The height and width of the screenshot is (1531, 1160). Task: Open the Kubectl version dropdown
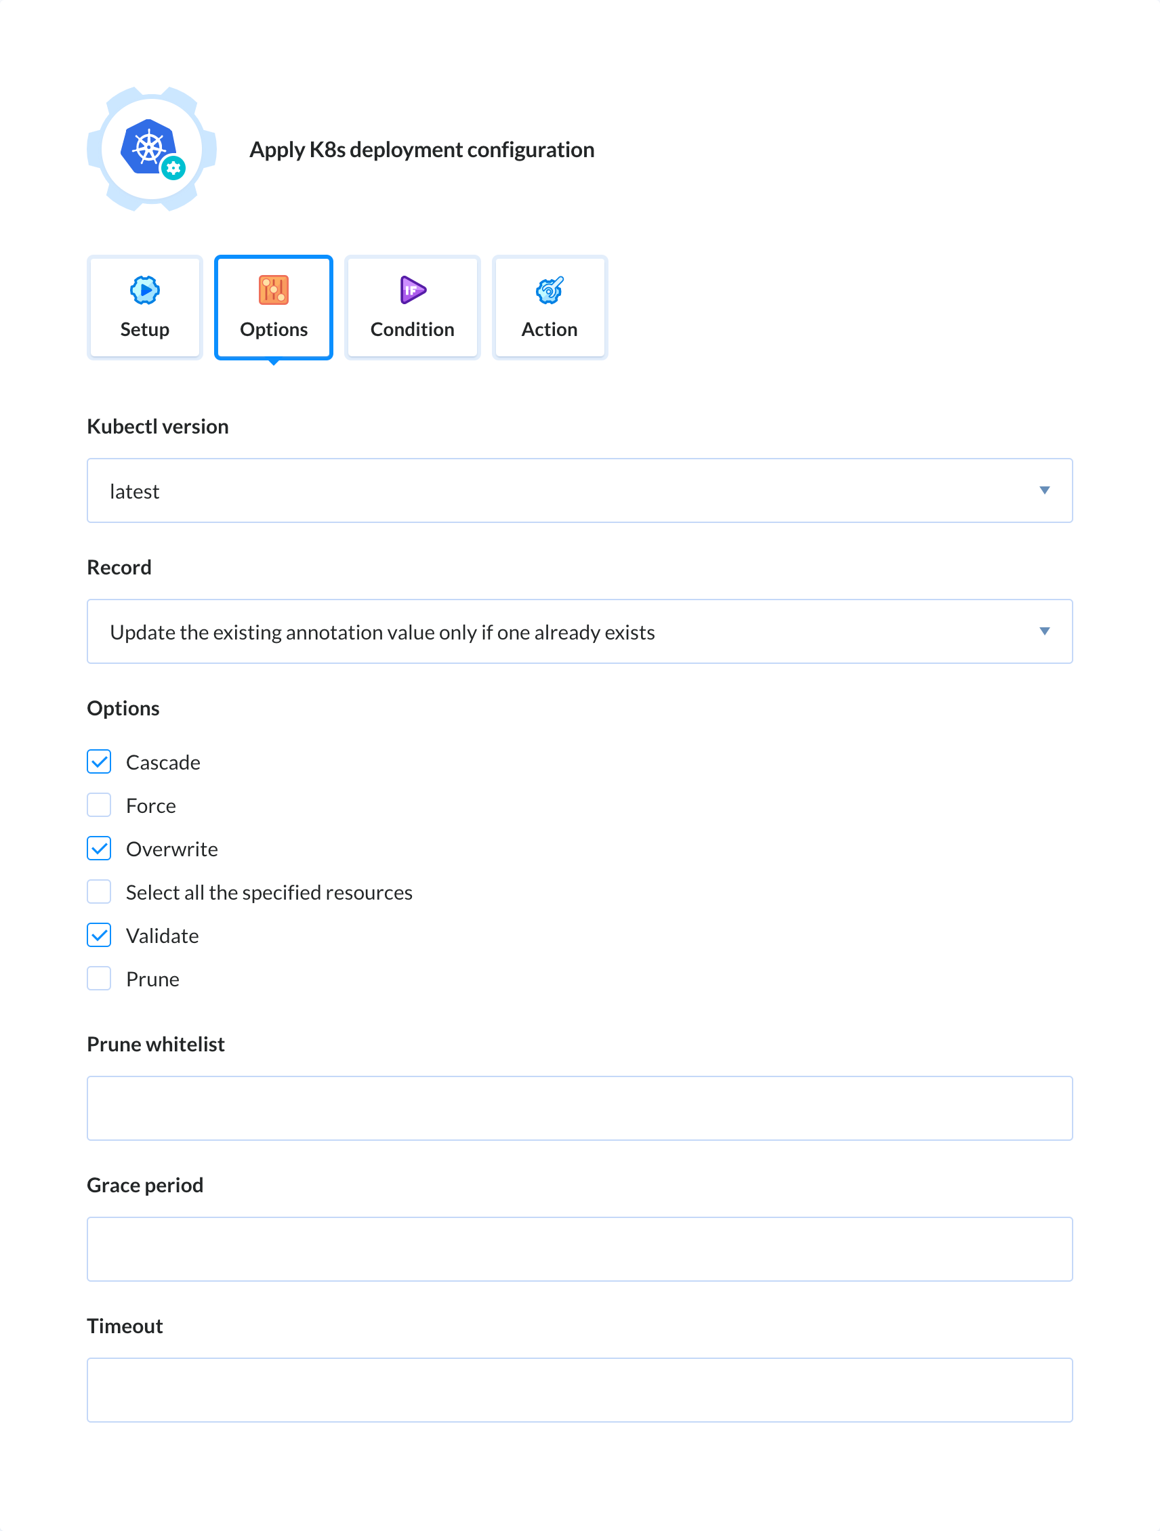[x=579, y=490]
